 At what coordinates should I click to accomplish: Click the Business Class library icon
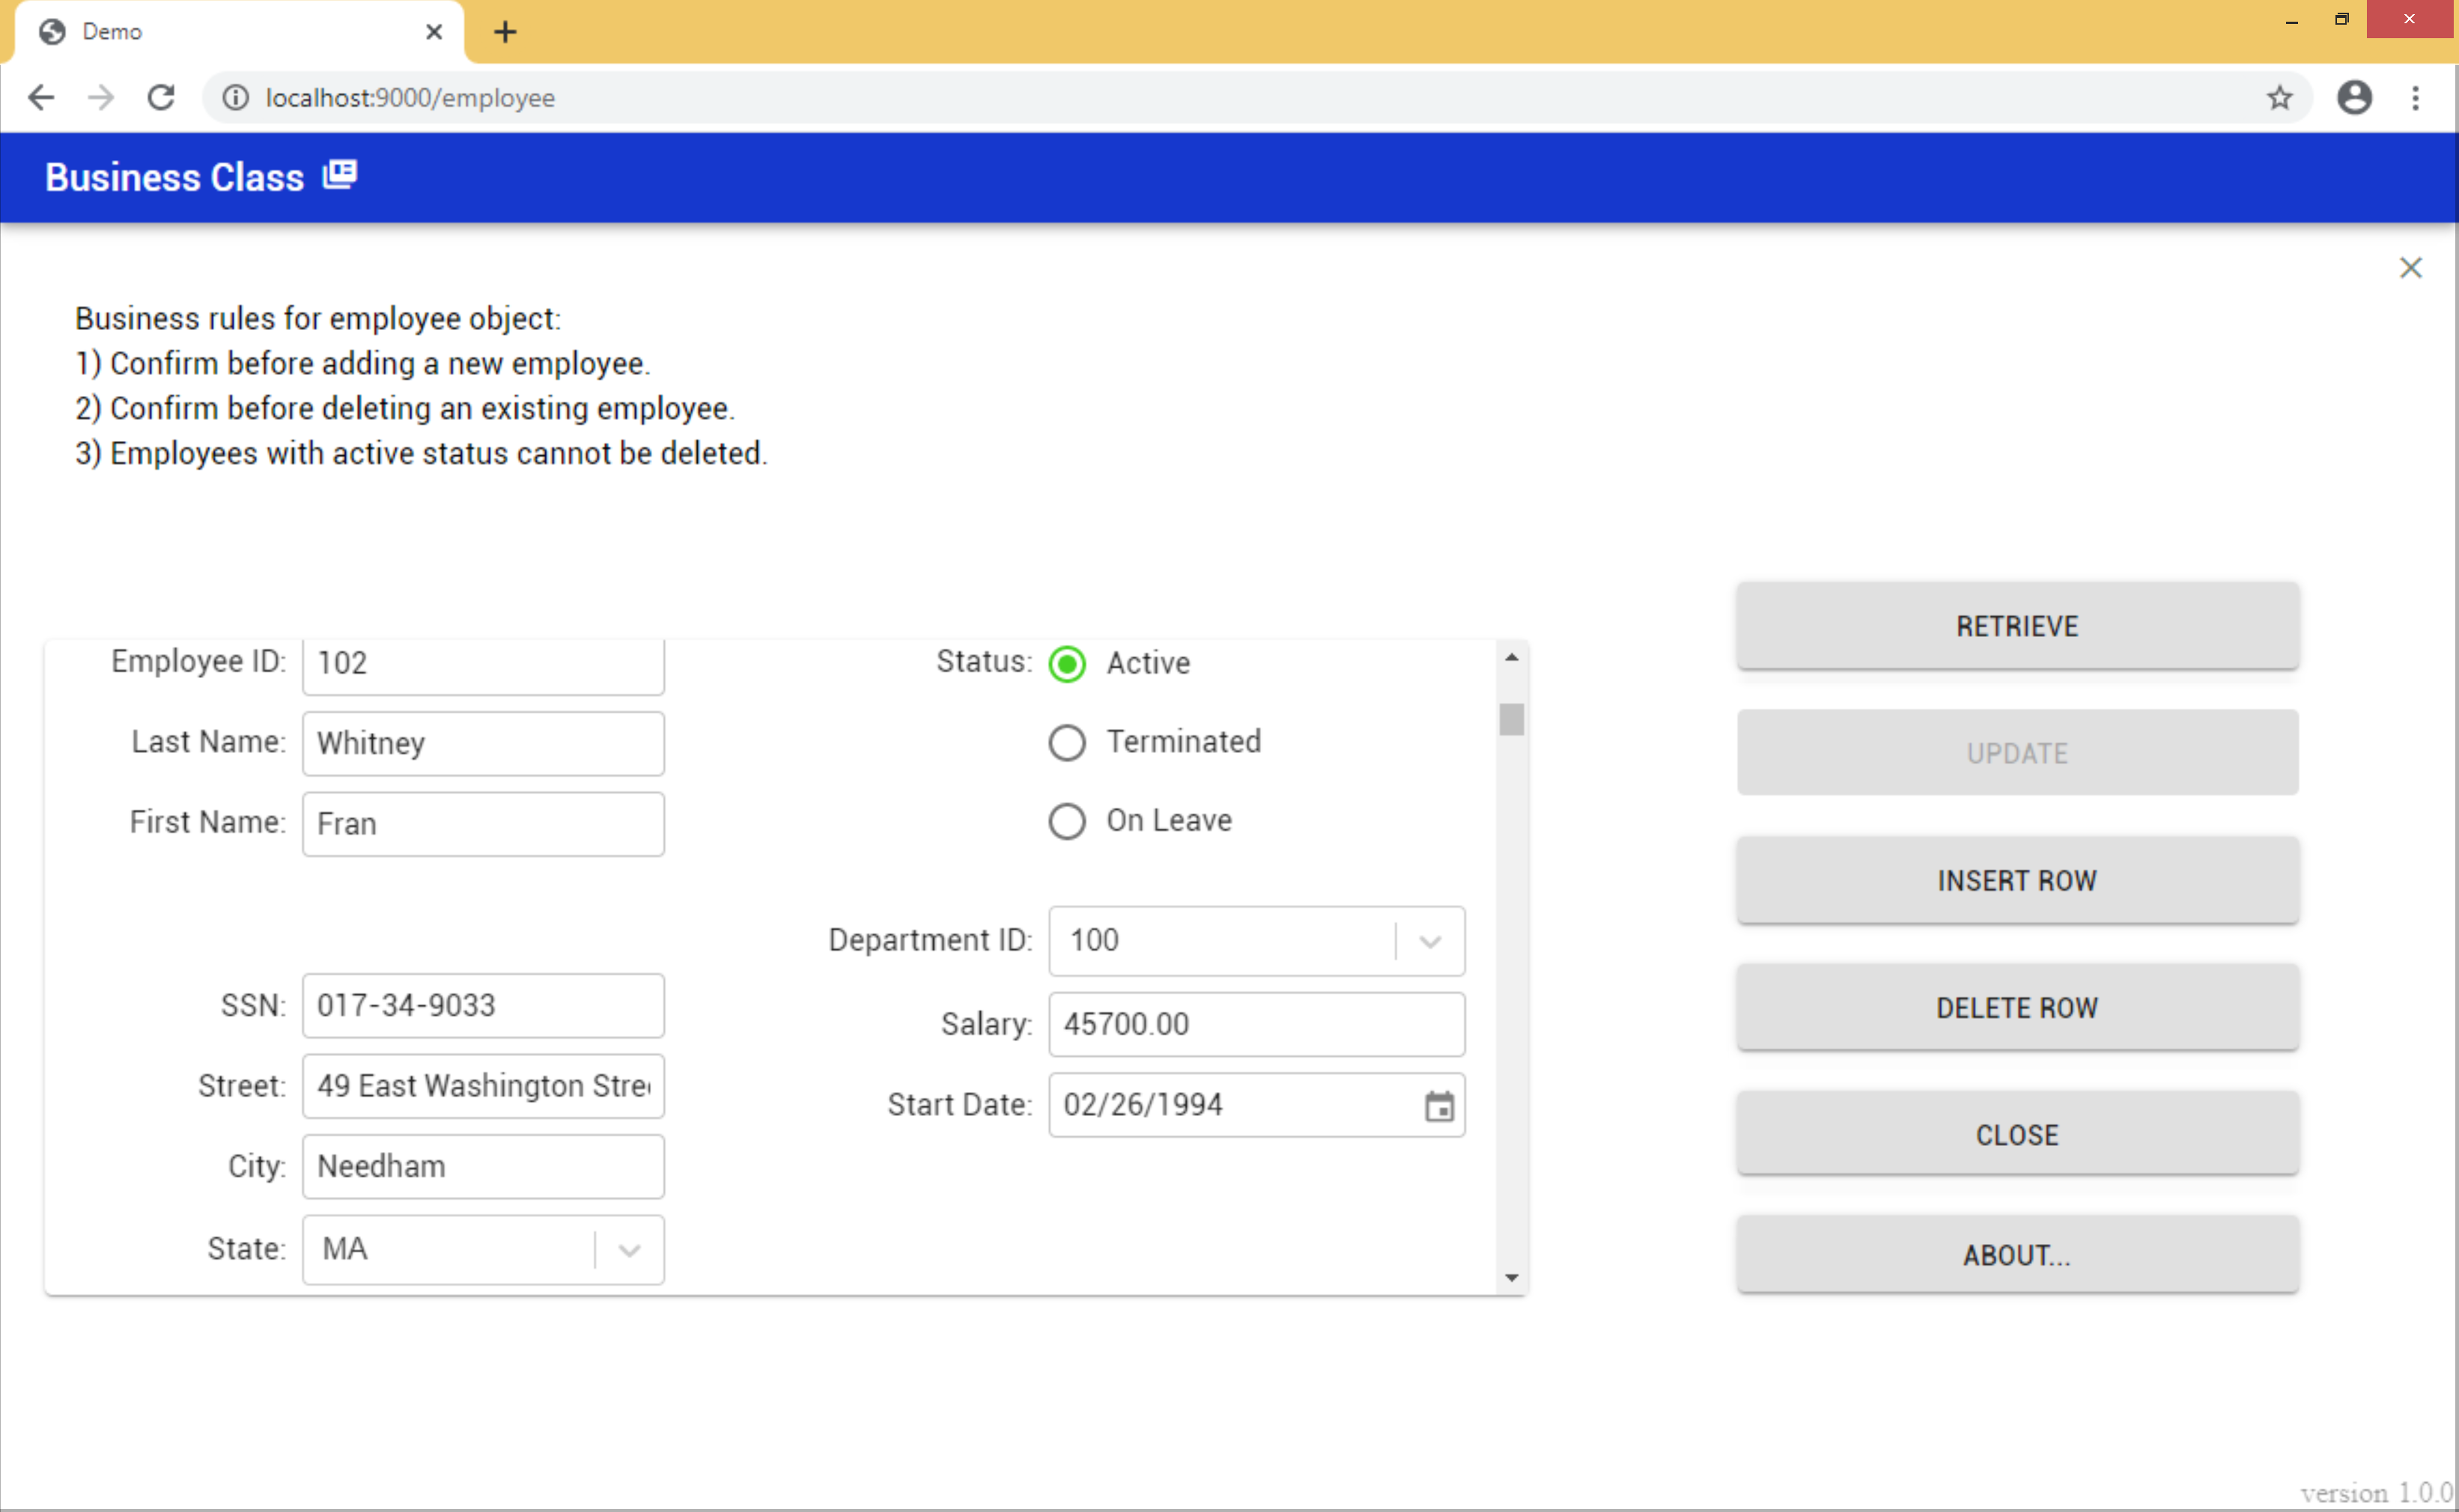[339, 175]
